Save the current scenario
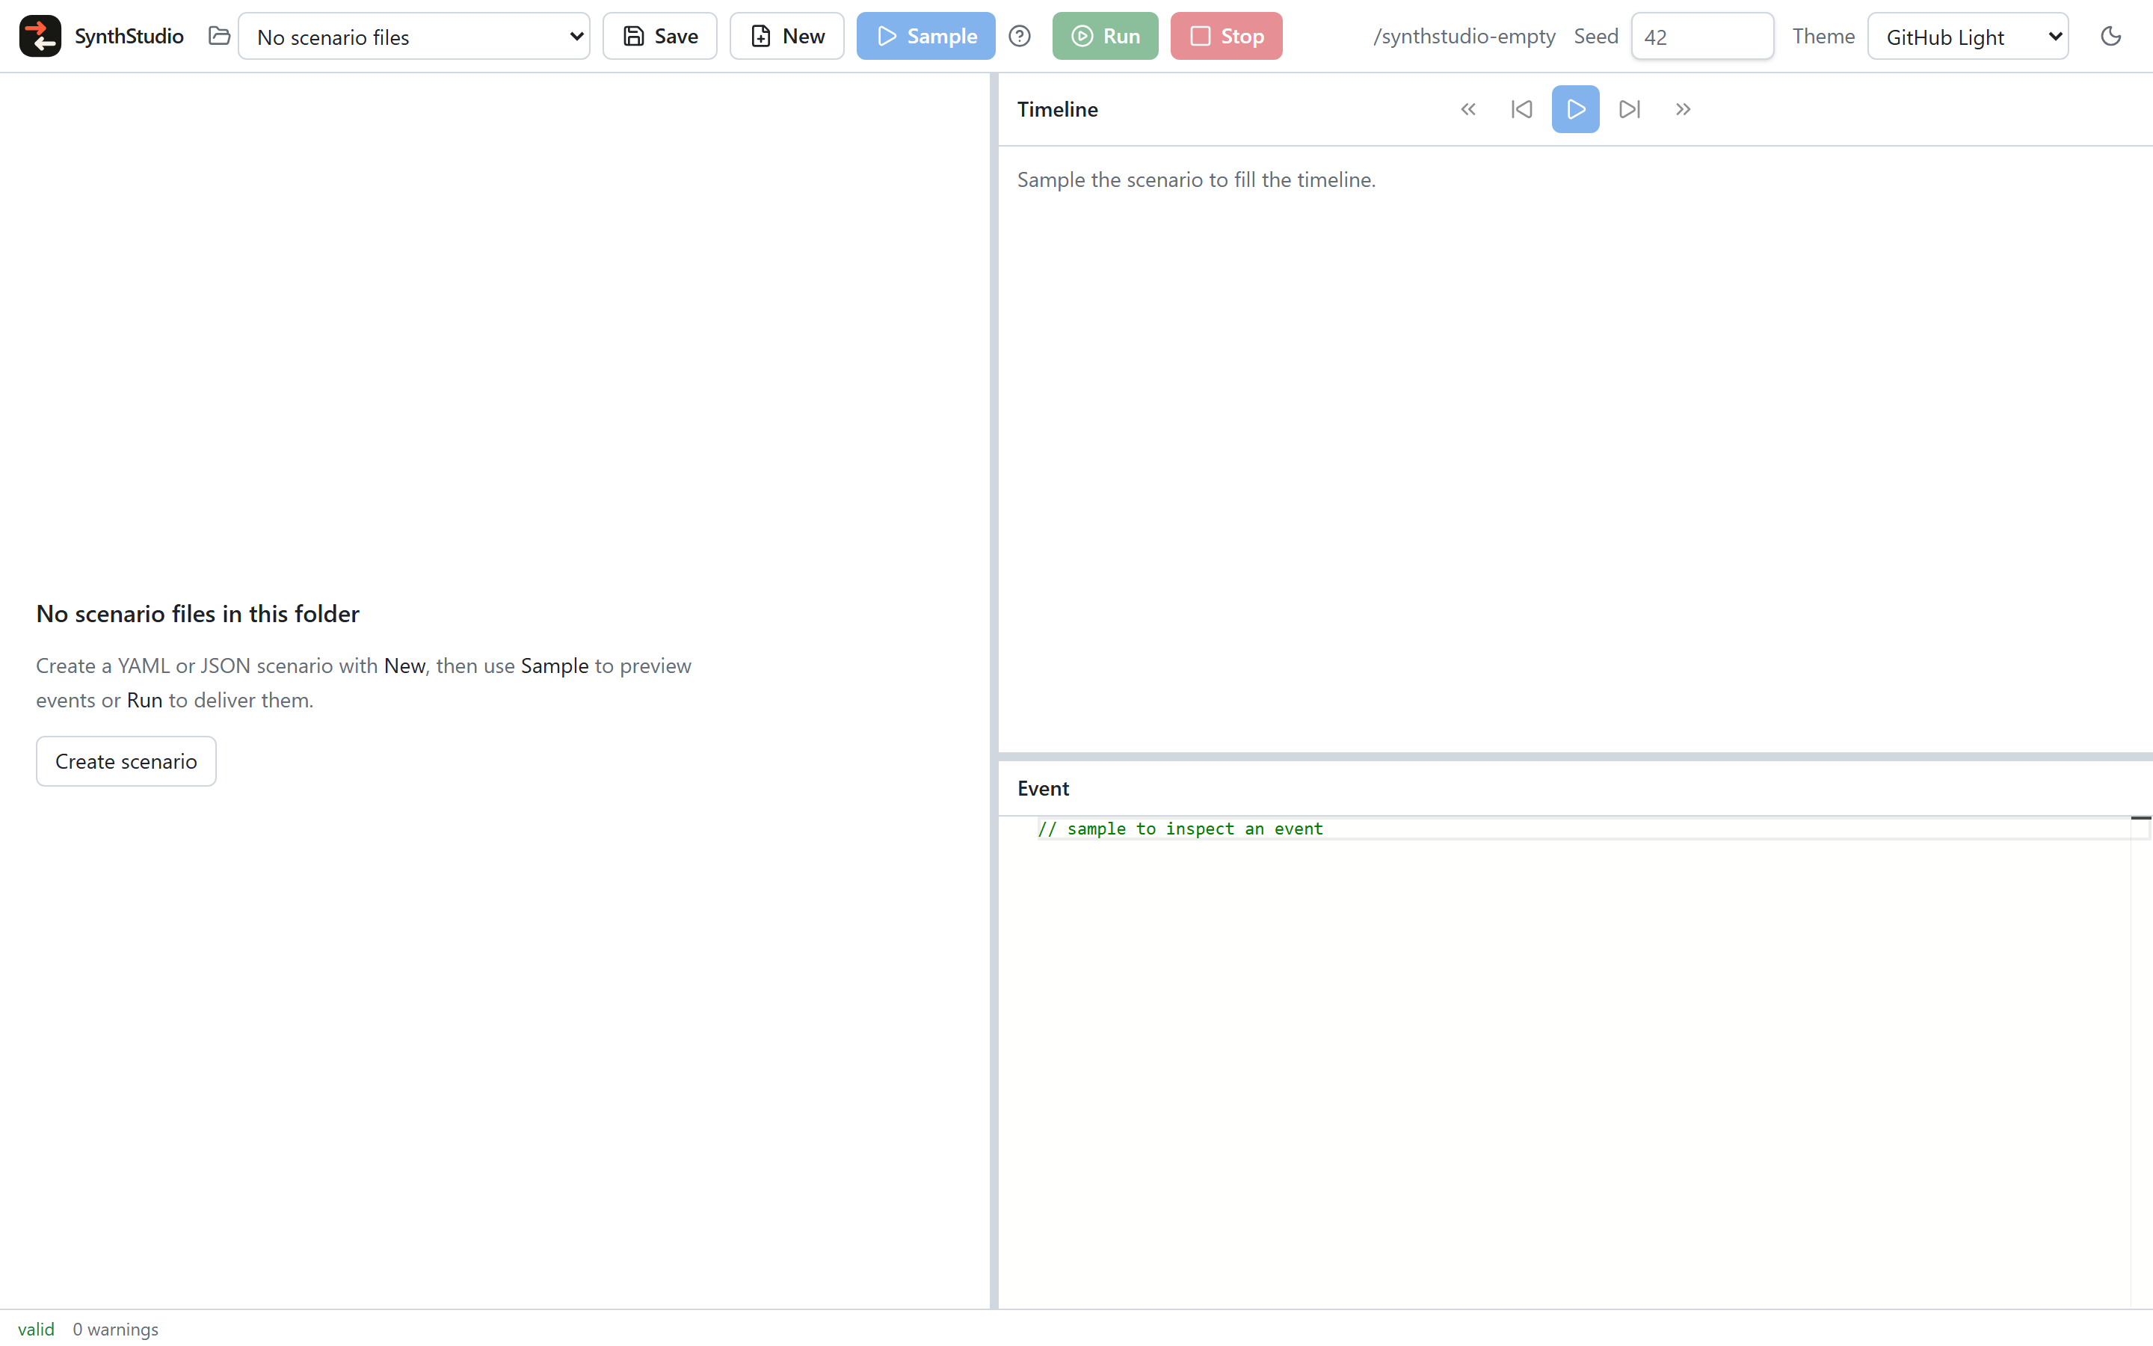Viewport: 2153px width, 1346px height. (x=660, y=36)
